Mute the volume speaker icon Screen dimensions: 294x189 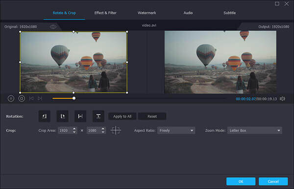coord(282,99)
